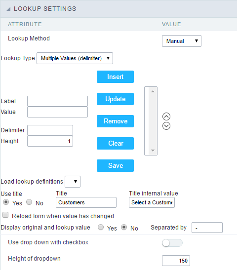Click the Height field showing 1

[x=50, y=141]
